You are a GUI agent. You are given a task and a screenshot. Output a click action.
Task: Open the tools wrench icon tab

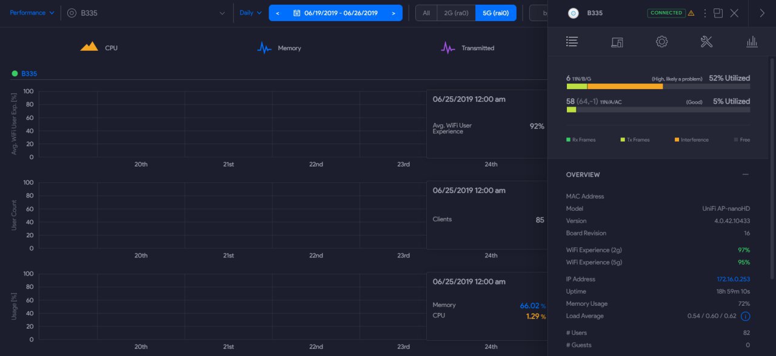706,42
